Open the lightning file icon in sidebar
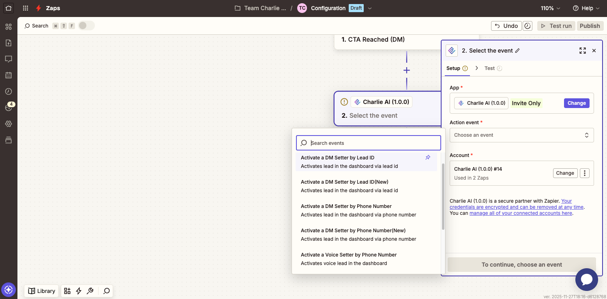This screenshot has height=299, width=607. pyautogui.click(x=9, y=43)
